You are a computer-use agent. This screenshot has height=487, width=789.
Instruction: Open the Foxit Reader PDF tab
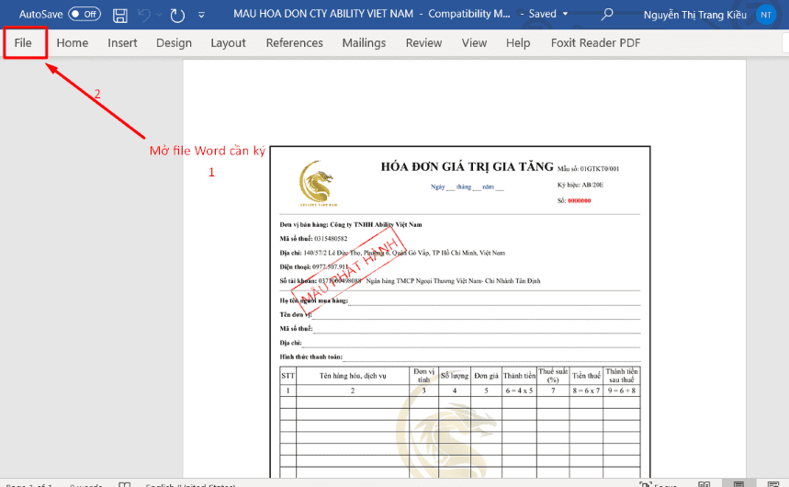pyautogui.click(x=595, y=43)
